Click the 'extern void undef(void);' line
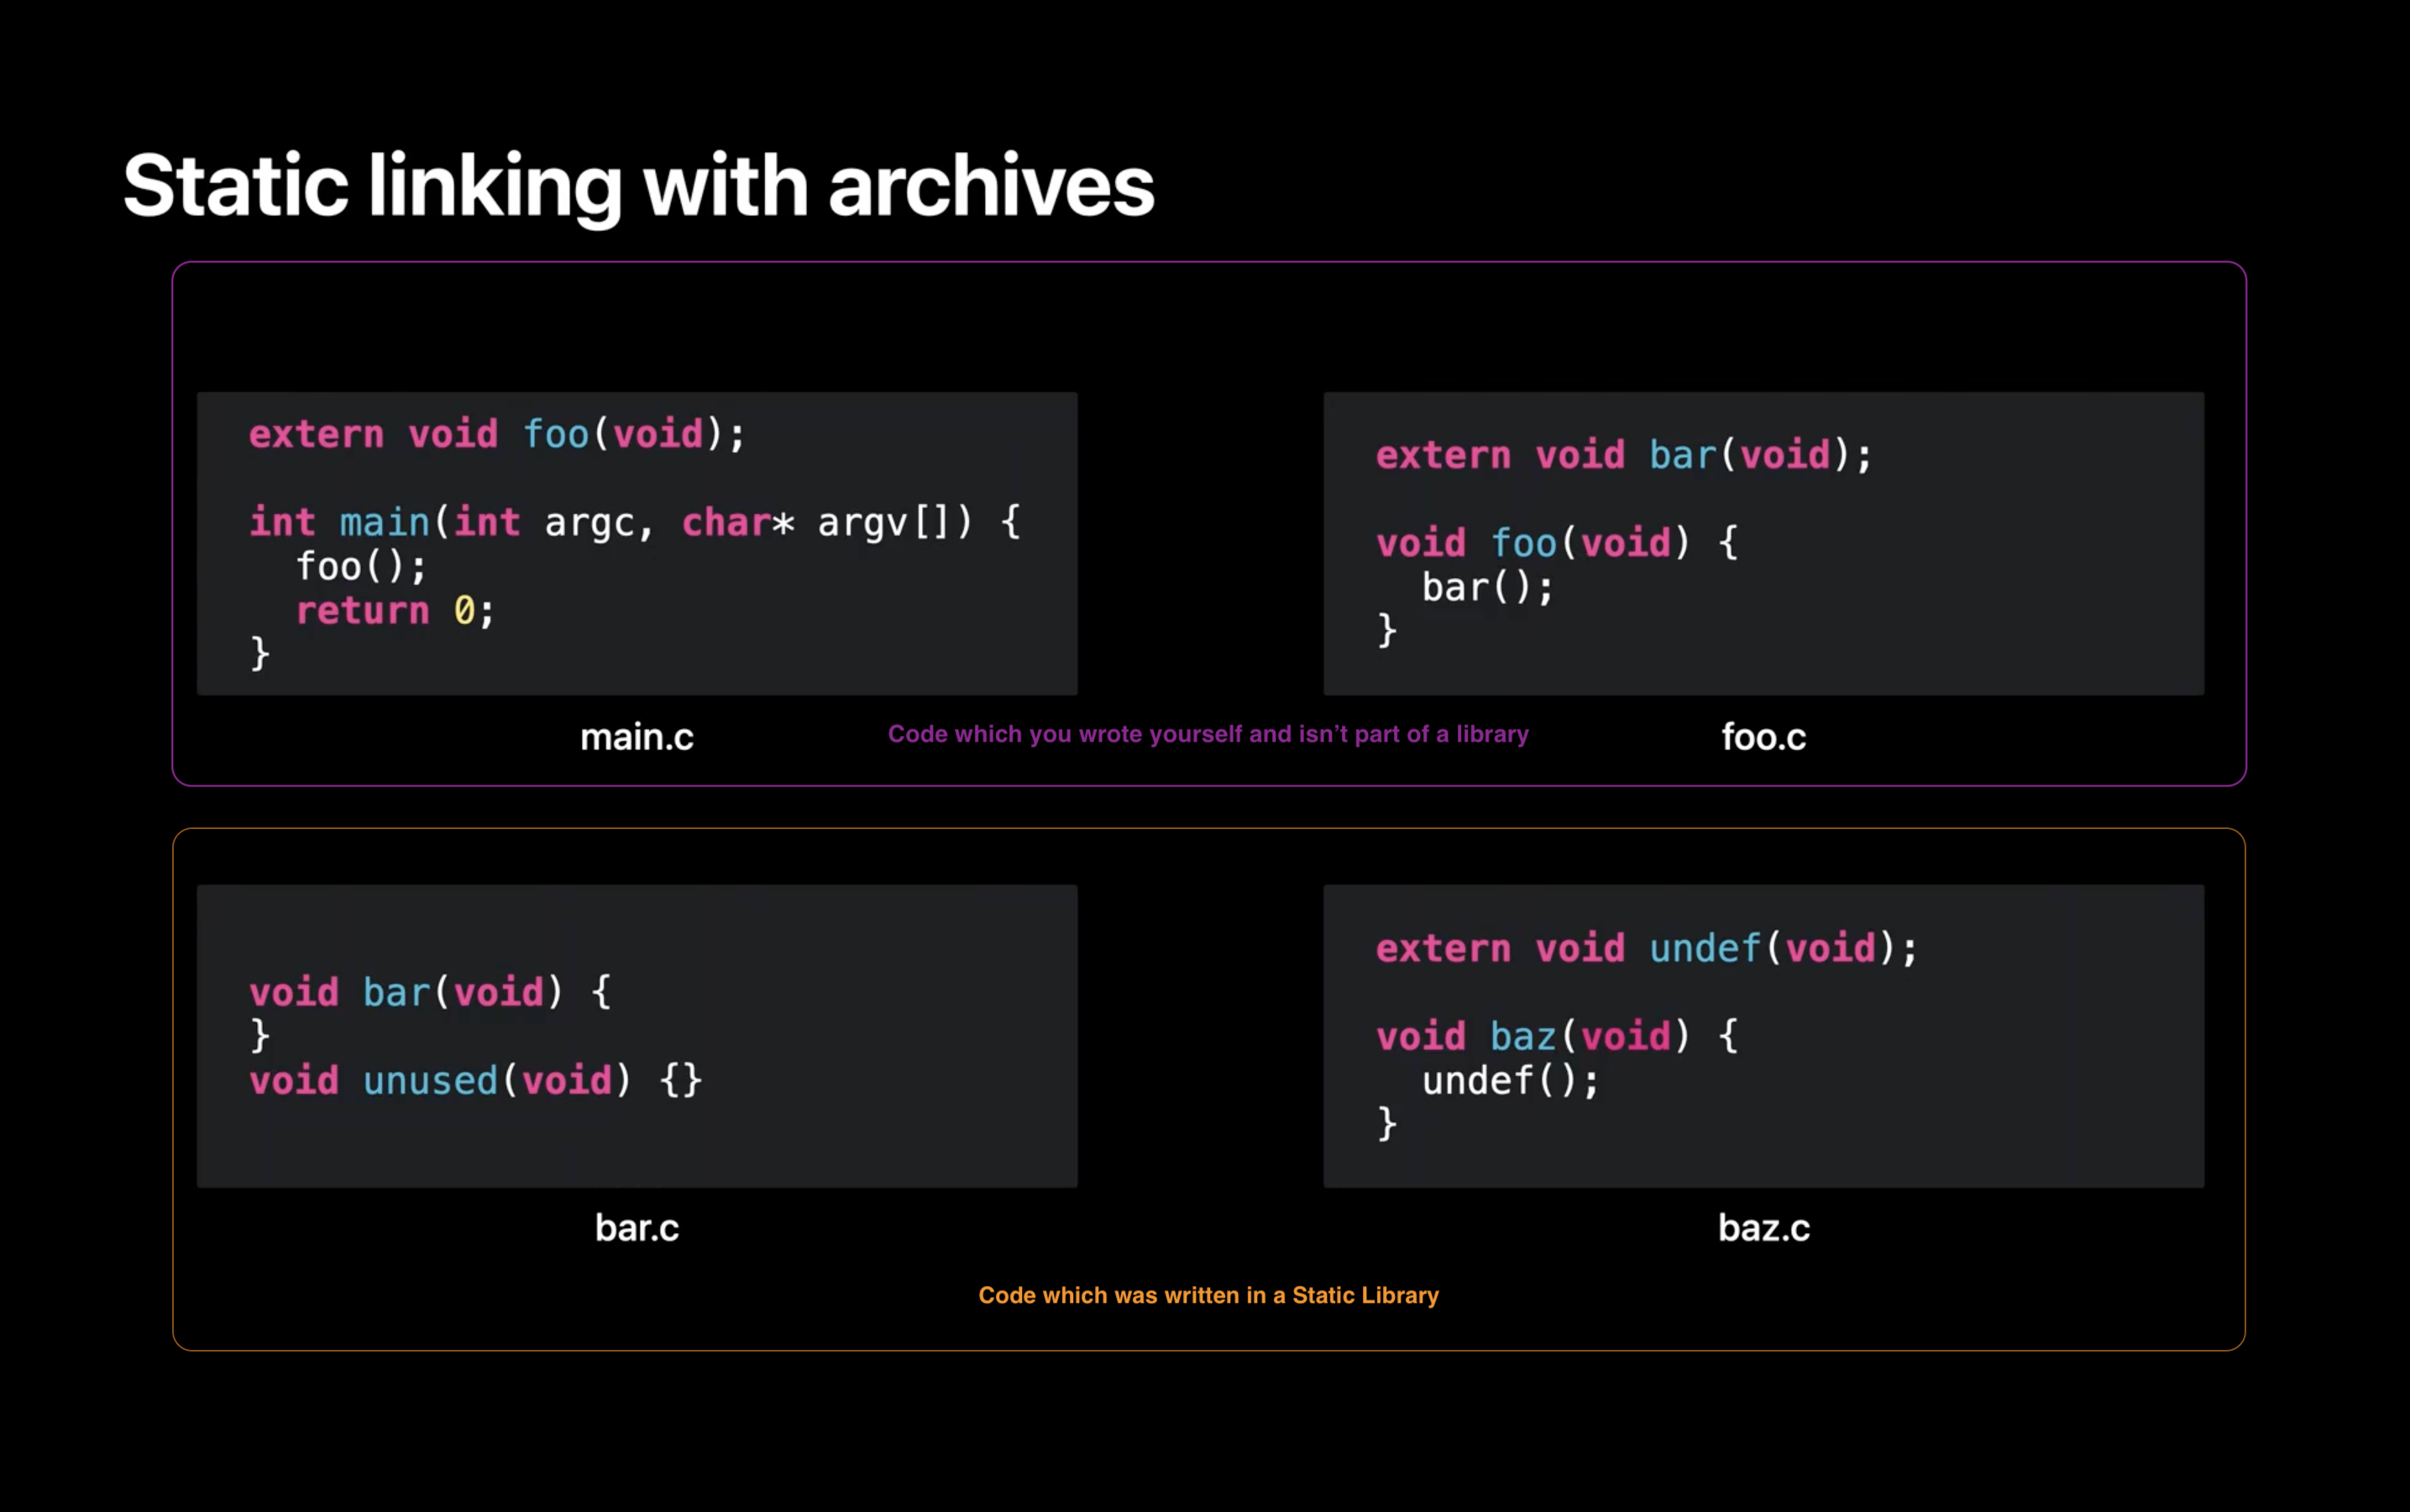This screenshot has height=1512, width=2410. point(1647,948)
